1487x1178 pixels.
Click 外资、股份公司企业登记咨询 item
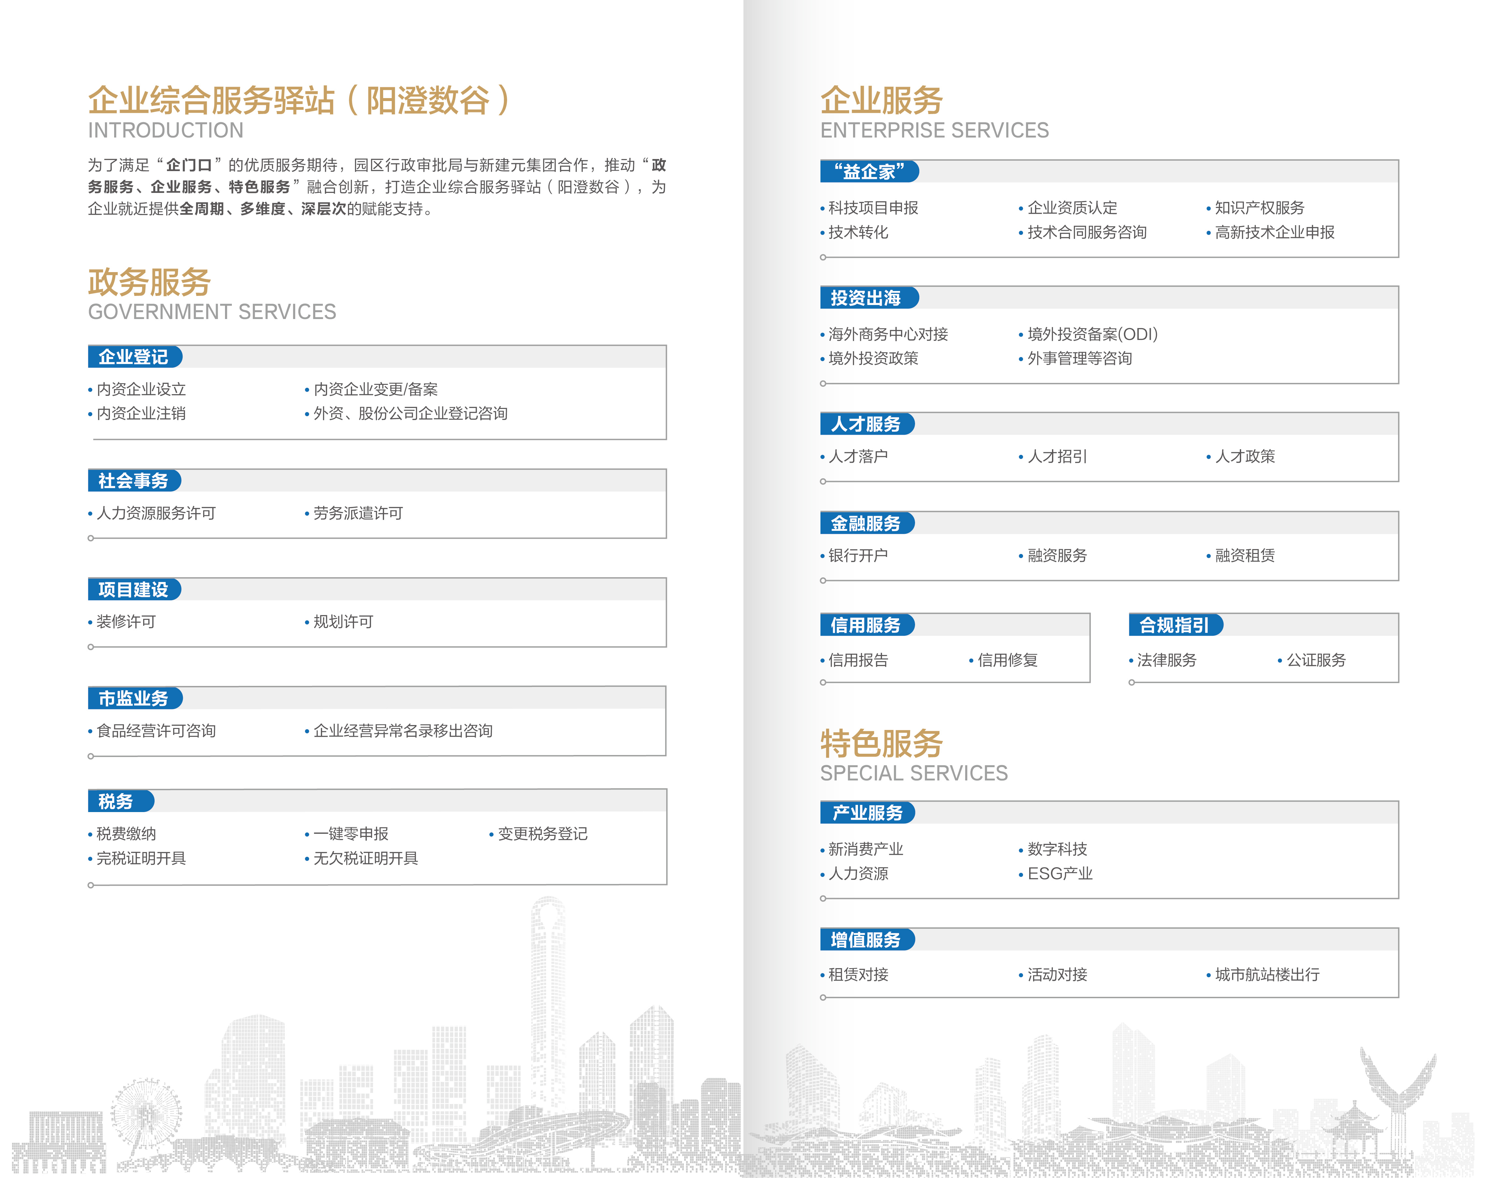click(x=410, y=414)
